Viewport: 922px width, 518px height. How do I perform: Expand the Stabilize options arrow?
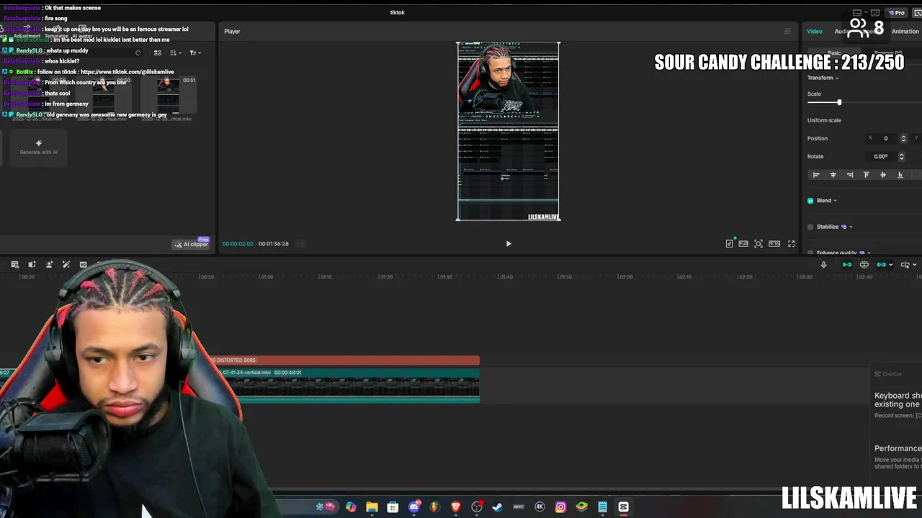pyautogui.click(x=851, y=227)
